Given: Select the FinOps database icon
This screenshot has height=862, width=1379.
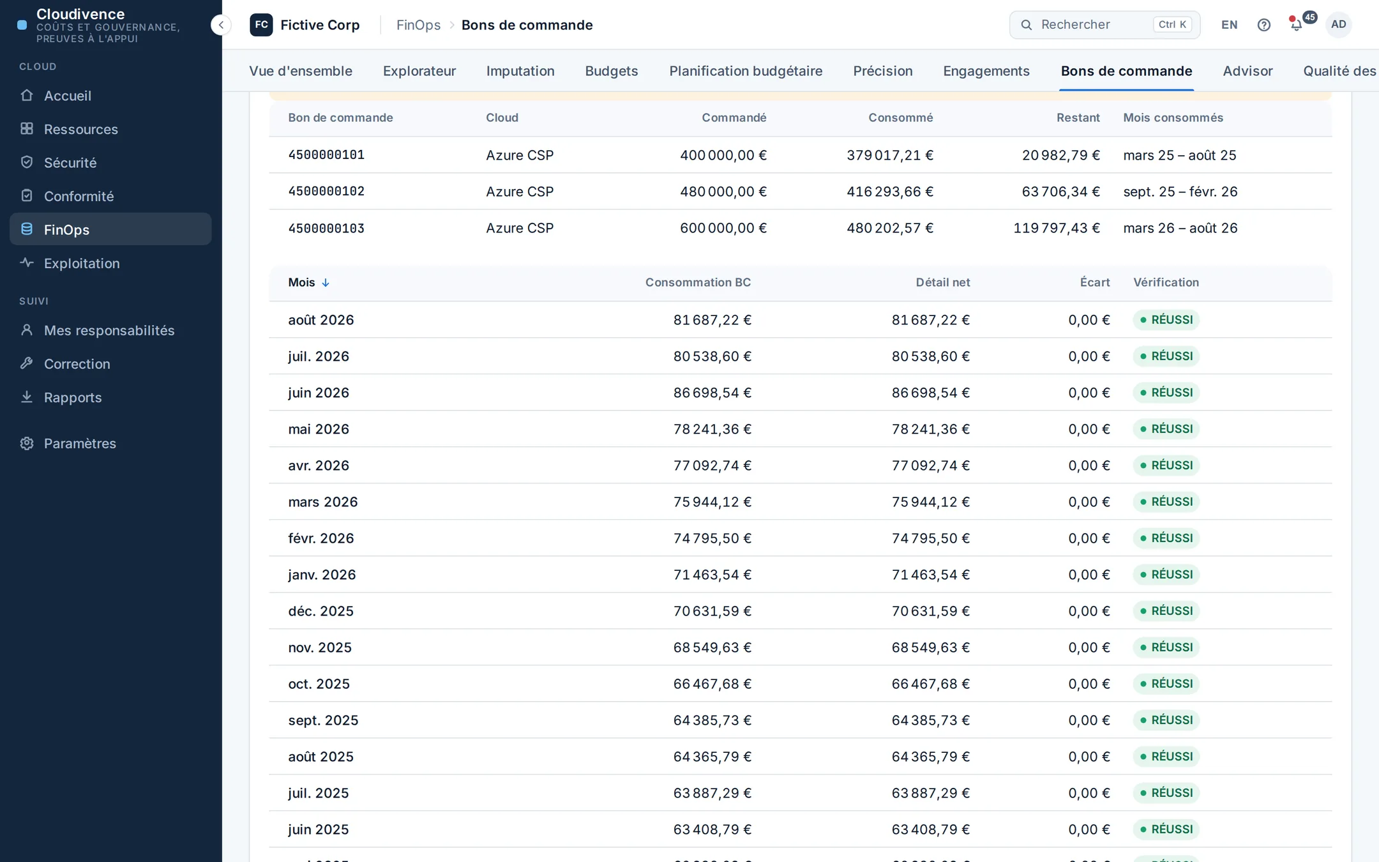Looking at the screenshot, I should point(27,229).
